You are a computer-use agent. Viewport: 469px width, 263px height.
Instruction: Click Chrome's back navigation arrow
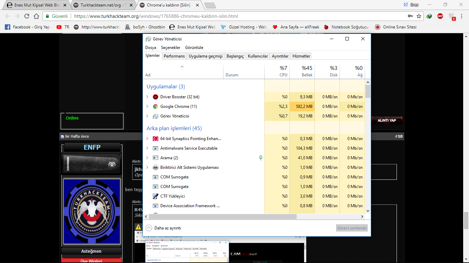(x=8, y=16)
